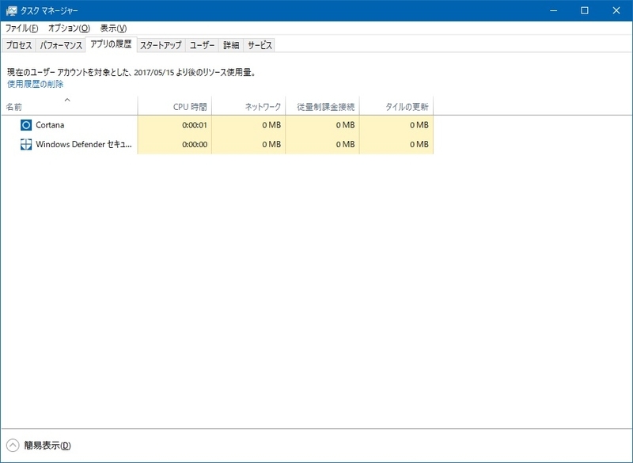This screenshot has height=463, width=633.
Task: Click Cortana タイルの更新 0 MB cell
Action: pos(396,125)
